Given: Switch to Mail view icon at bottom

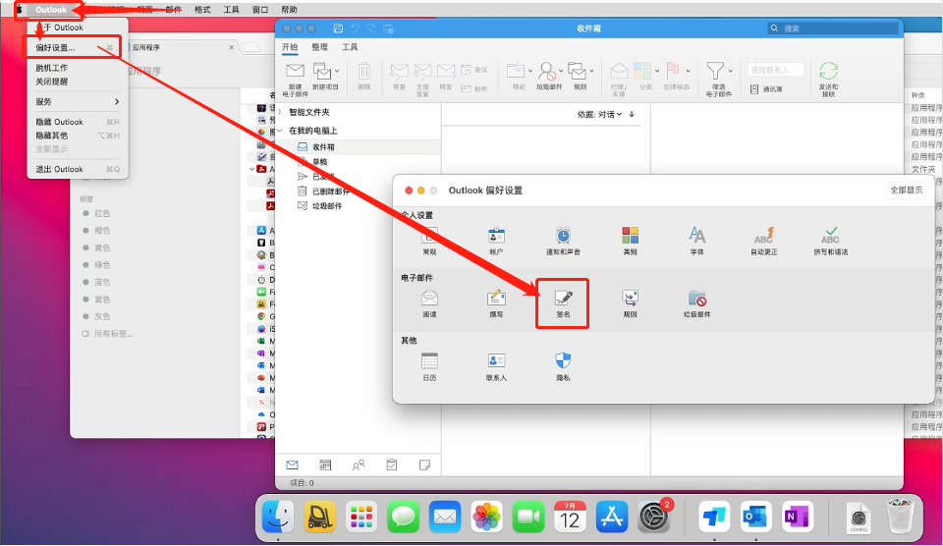Looking at the screenshot, I should 293,464.
